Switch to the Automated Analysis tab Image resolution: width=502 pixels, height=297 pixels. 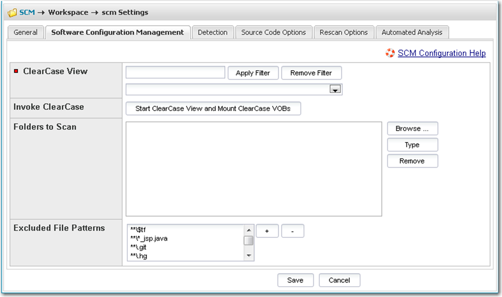(x=412, y=32)
